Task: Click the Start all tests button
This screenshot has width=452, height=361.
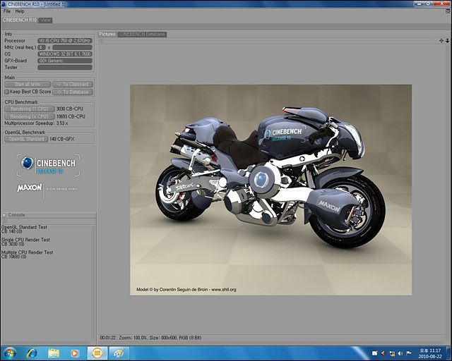Action: (x=28, y=85)
